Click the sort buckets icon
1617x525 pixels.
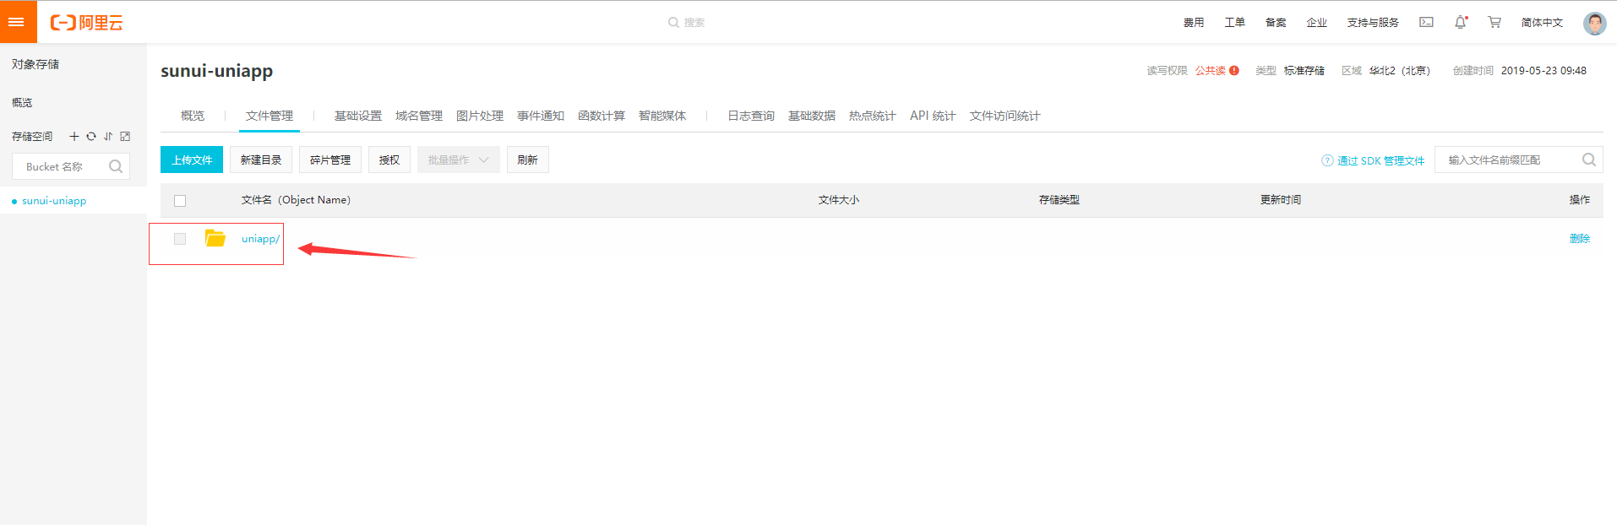click(x=108, y=136)
